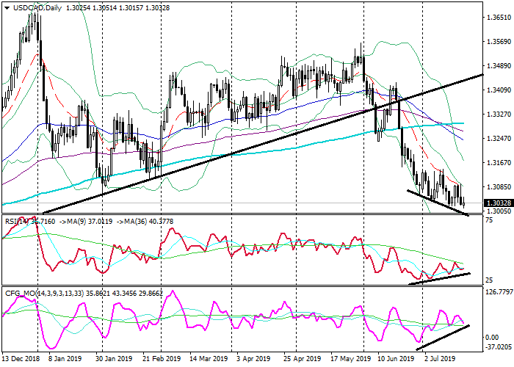Image resolution: width=514 pixels, height=367 pixels.
Task: Click the 126.7709 scale label in CFG_MO panel
Action: tap(499, 293)
